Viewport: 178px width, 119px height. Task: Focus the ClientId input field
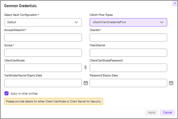[x=128, y=37]
